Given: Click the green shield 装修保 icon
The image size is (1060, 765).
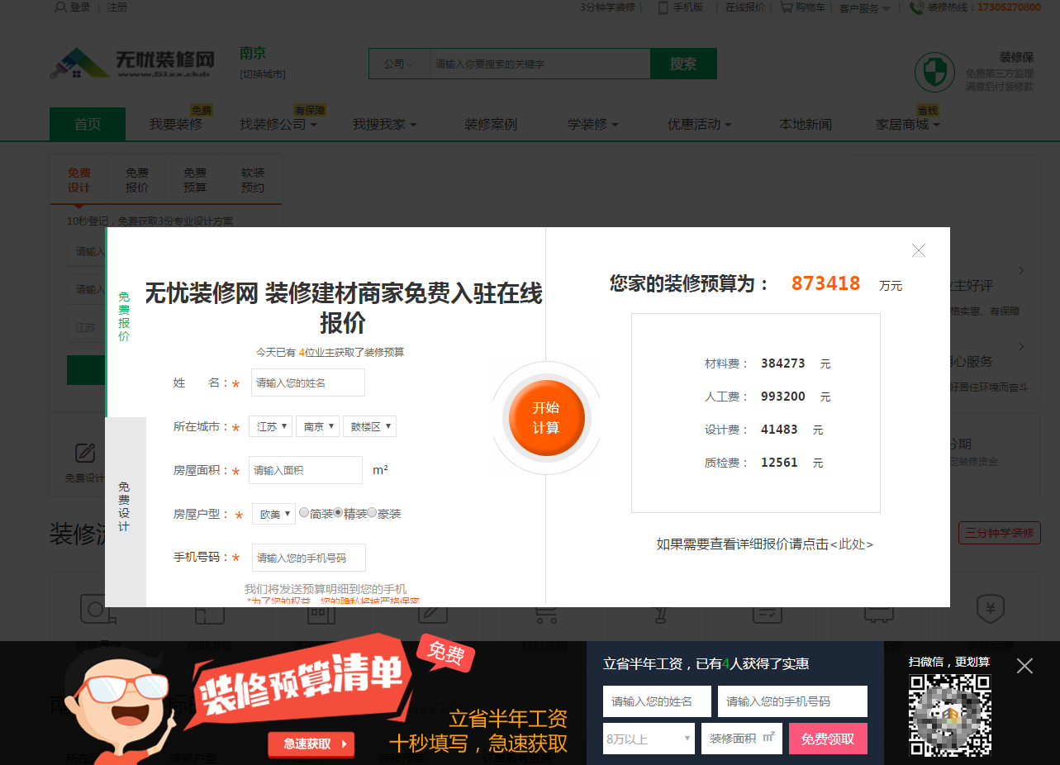Looking at the screenshot, I should click(934, 73).
